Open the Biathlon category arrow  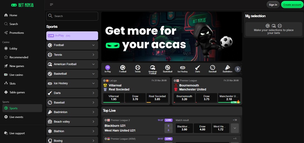tap(94, 131)
